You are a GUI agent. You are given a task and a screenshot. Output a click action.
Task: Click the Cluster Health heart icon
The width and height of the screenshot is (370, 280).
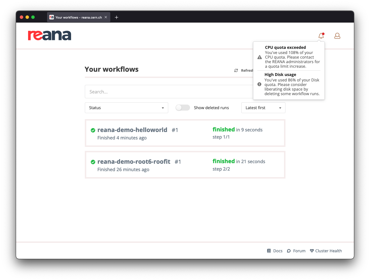[x=312, y=251]
